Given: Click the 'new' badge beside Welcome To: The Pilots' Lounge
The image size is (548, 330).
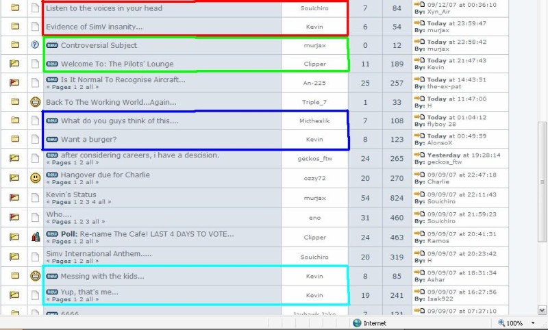Looking at the screenshot, I should click(x=52, y=64).
